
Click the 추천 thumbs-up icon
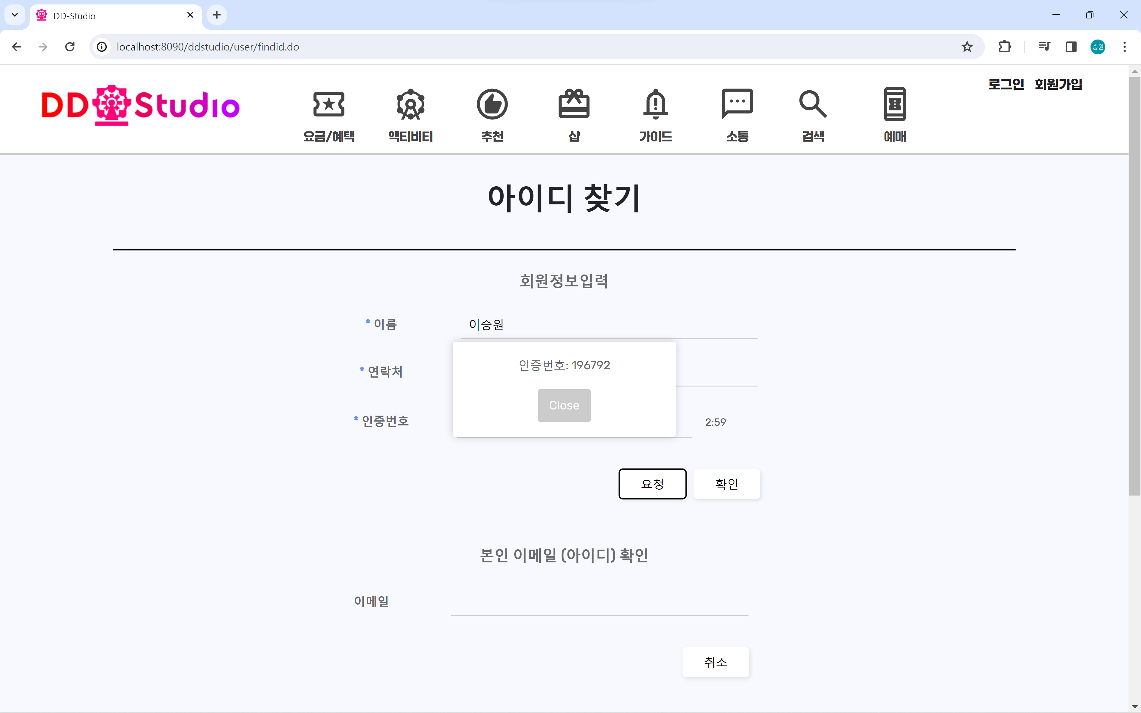coord(492,104)
